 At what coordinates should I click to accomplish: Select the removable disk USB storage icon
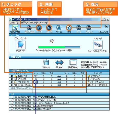pos(98,45)
